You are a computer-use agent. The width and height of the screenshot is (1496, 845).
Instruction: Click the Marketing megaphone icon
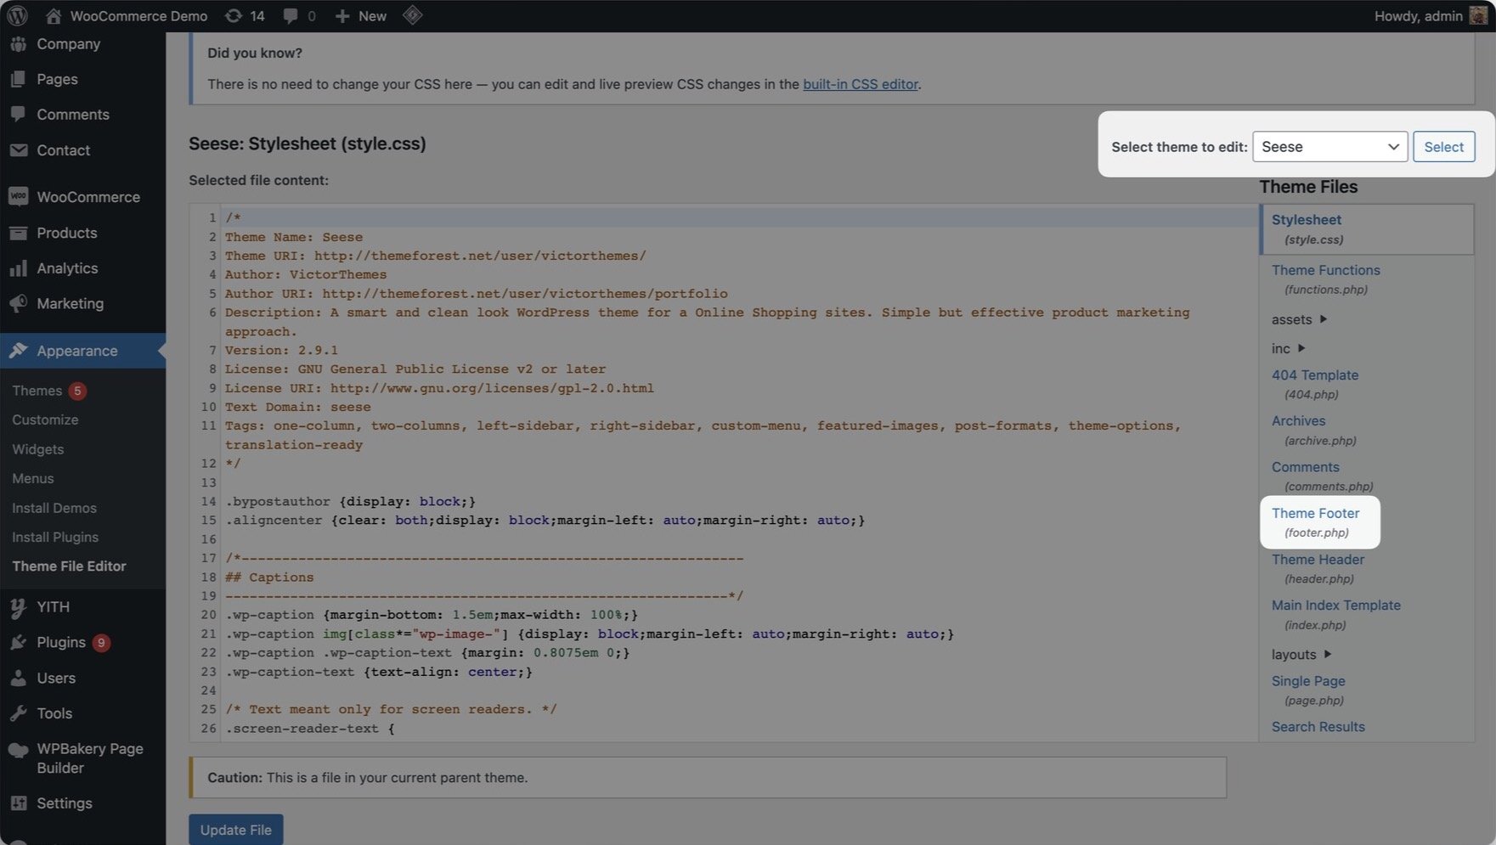point(18,303)
